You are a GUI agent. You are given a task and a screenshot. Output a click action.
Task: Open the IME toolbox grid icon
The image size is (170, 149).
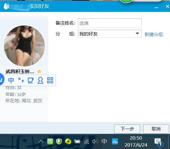[50, 80]
